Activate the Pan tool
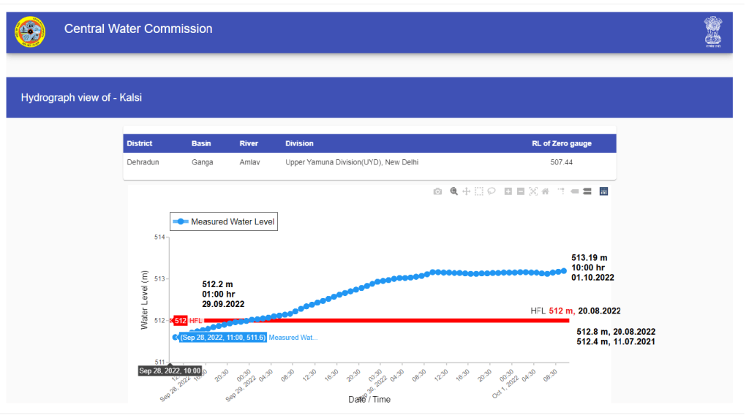This screenshot has height=418, width=749. pos(467,191)
